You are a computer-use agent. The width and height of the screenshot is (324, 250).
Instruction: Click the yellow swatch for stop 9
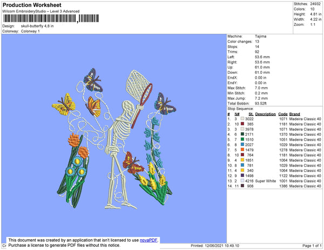[x=242, y=160]
